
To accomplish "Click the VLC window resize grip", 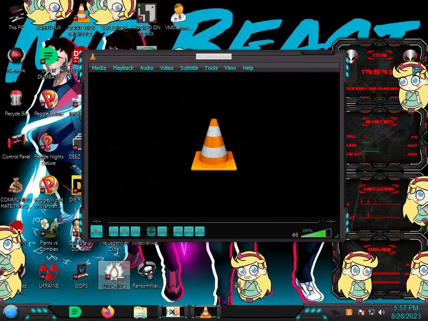I will tap(336, 236).
